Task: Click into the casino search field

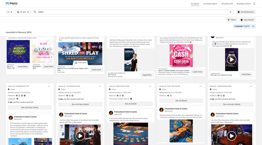Action: point(133,12)
